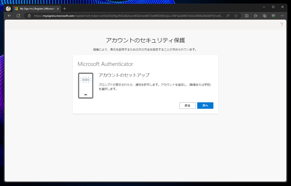Click the Microsoft Authenticator heading
Viewport: 291px width, 186px height.
(105, 64)
